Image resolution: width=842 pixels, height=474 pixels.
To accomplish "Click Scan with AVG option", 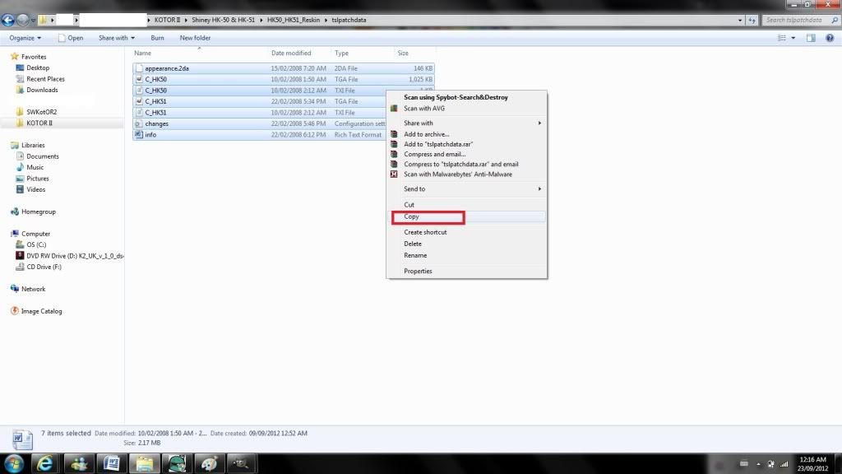I will pyautogui.click(x=424, y=109).
